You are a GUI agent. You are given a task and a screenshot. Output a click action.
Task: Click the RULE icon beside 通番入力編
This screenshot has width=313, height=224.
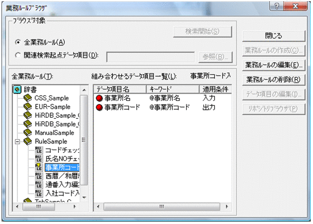39,185
